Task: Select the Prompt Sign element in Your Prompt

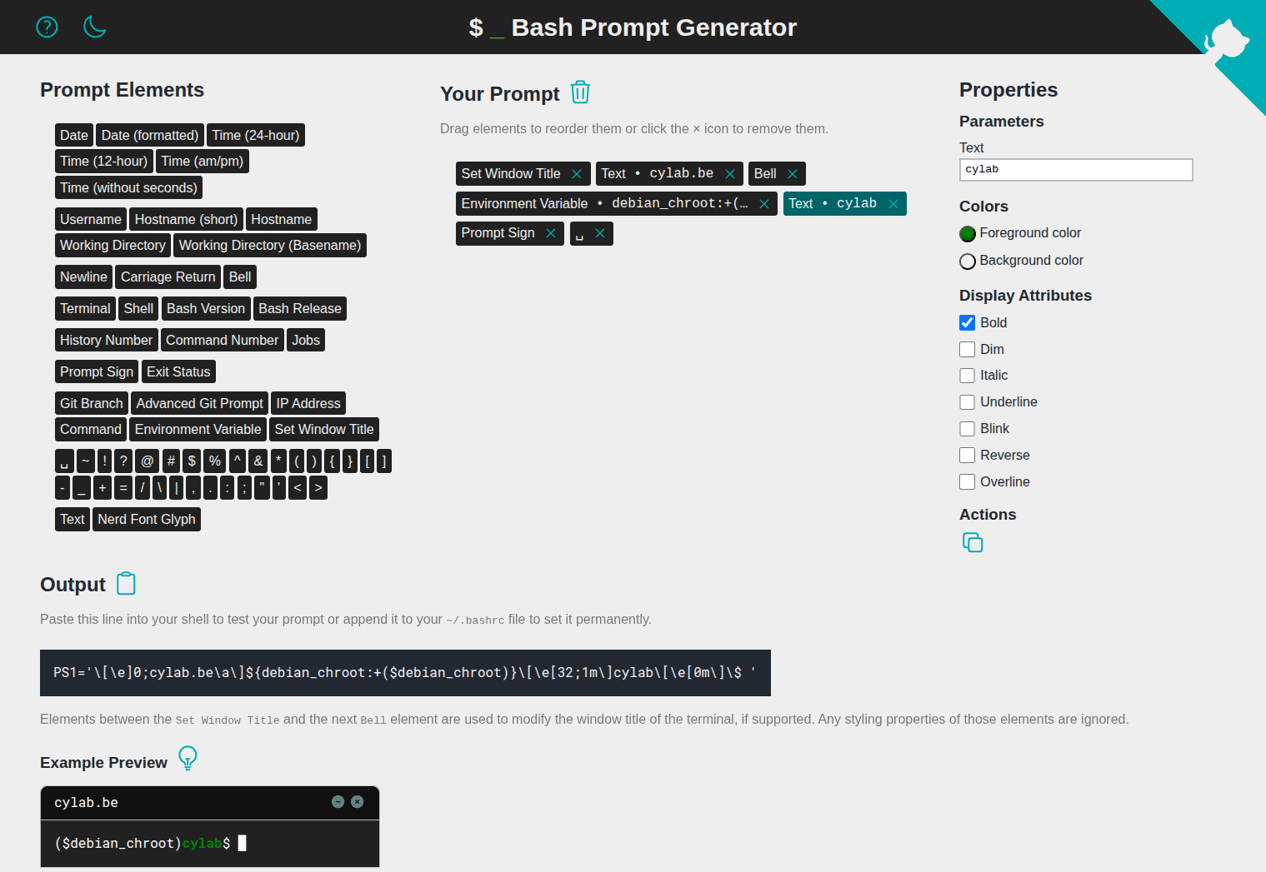Action: coord(498,233)
